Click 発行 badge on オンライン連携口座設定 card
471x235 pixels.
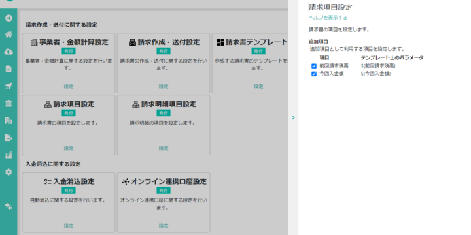(x=164, y=191)
